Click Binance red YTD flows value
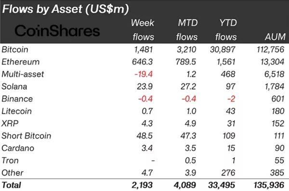The height and width of the screenshot is (191, 289). (231, 99)
